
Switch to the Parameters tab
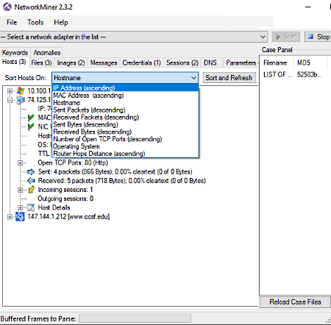click(x=241, y=63)
